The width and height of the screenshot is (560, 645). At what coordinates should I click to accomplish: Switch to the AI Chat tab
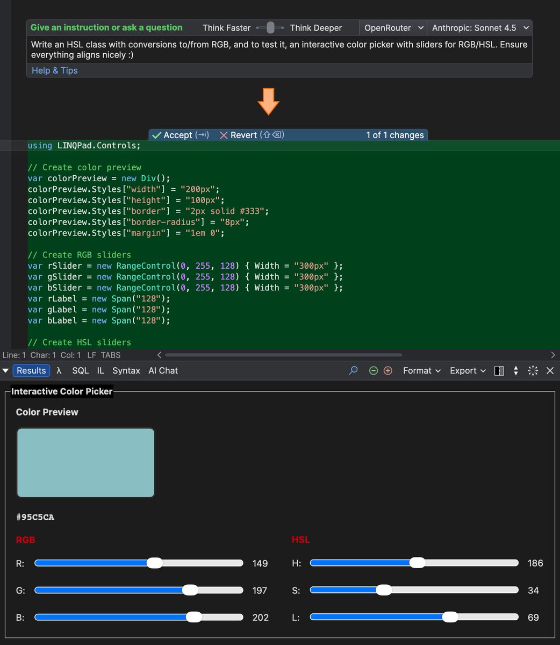[x=163, y=370]
